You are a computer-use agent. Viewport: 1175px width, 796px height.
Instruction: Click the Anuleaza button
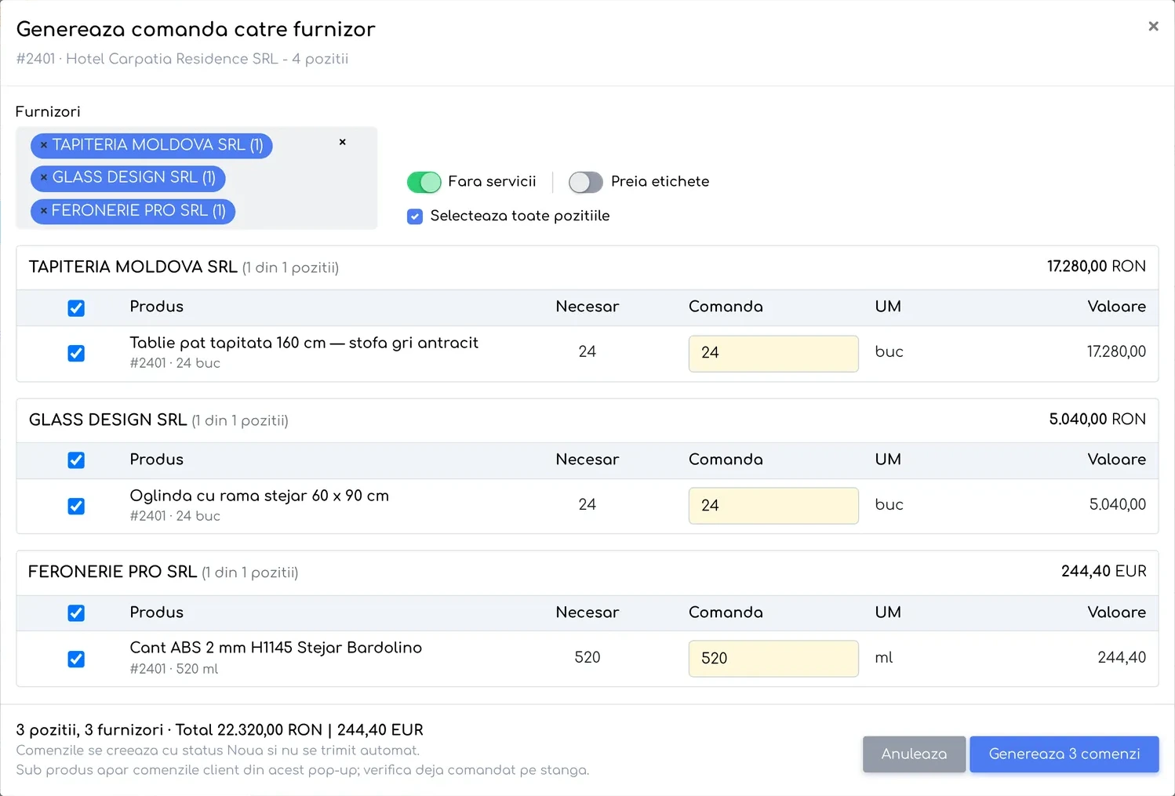click(914, 754)
